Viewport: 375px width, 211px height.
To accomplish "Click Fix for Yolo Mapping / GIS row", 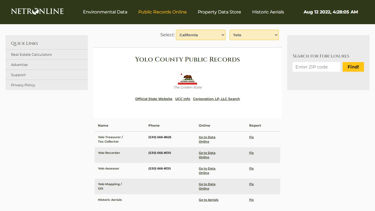I will coord(251,184).
